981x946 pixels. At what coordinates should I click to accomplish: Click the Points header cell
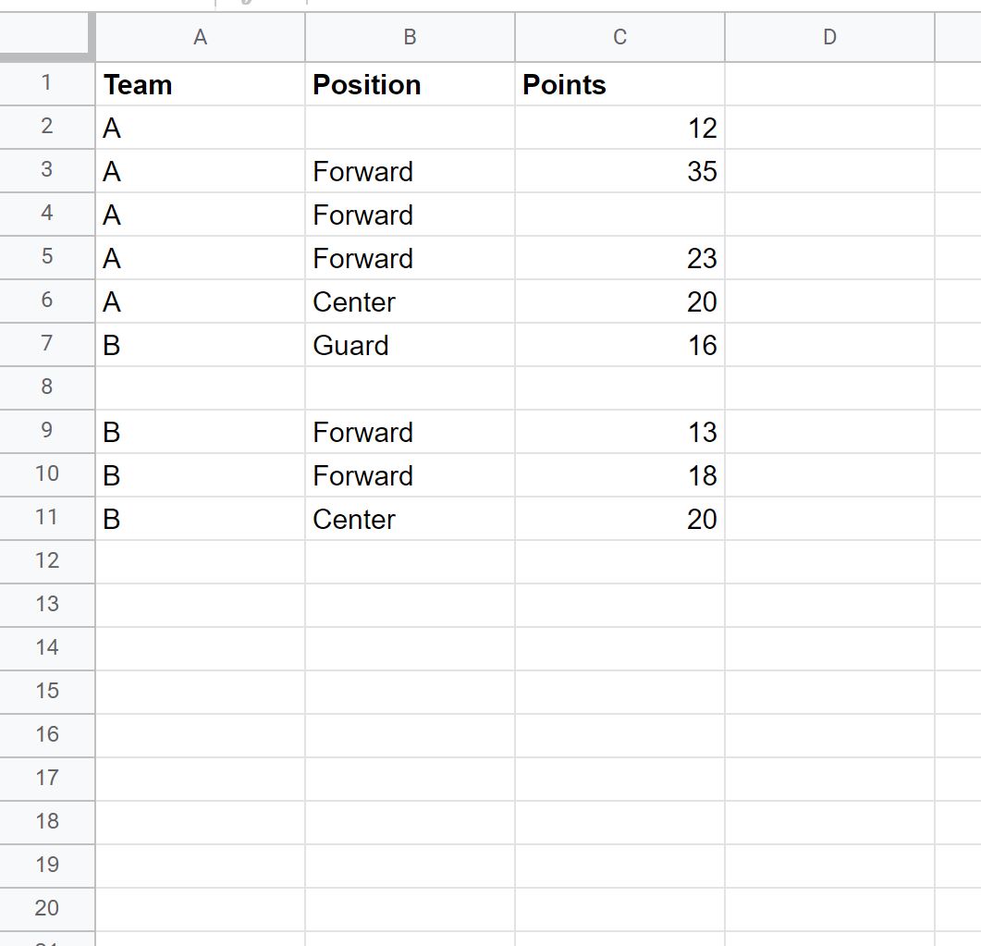point(620,84)
